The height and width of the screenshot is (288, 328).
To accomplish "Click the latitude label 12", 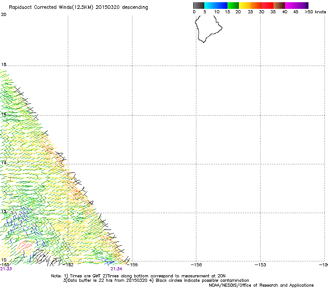I will click(x=4, y=212).
